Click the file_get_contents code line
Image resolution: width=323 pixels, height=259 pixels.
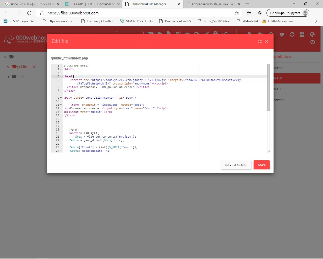[x=105, y=137]
